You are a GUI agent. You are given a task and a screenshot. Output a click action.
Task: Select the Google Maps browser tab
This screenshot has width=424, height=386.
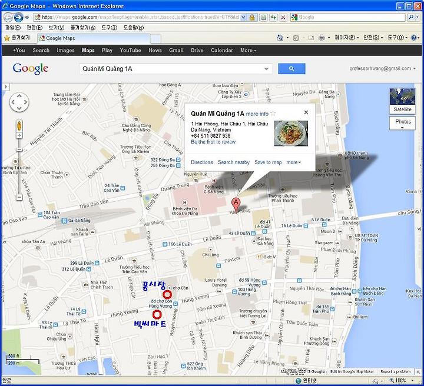click(x=93, y=38)
